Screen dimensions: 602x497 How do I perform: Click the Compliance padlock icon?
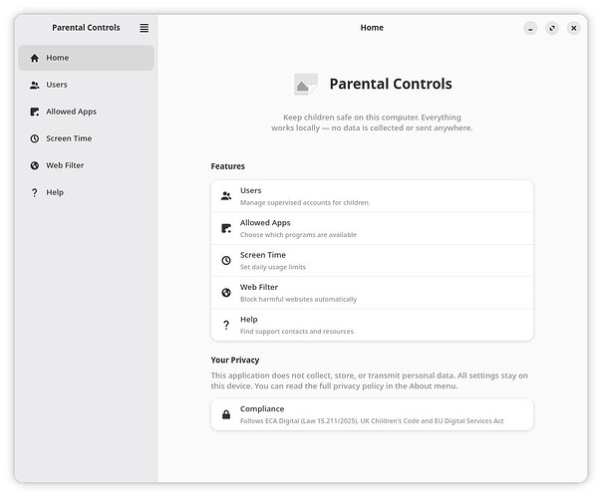coord(226,414)
